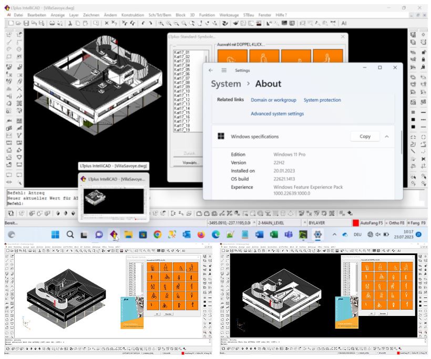Click first orange person symbol tile

tap(232, 56)
